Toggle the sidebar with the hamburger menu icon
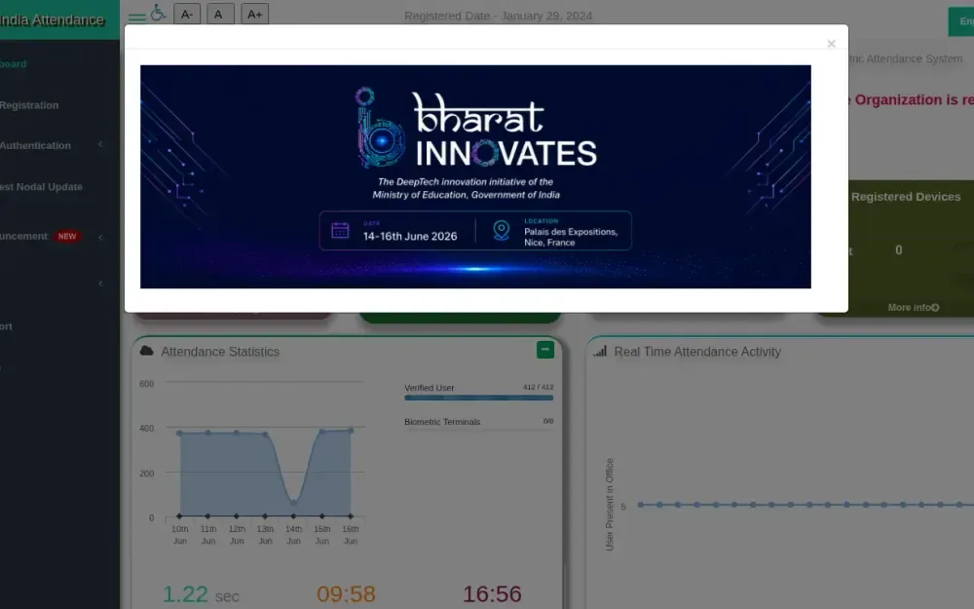This screenshot has height=609, width=974. pyautogui.click(x=136, y=18)
